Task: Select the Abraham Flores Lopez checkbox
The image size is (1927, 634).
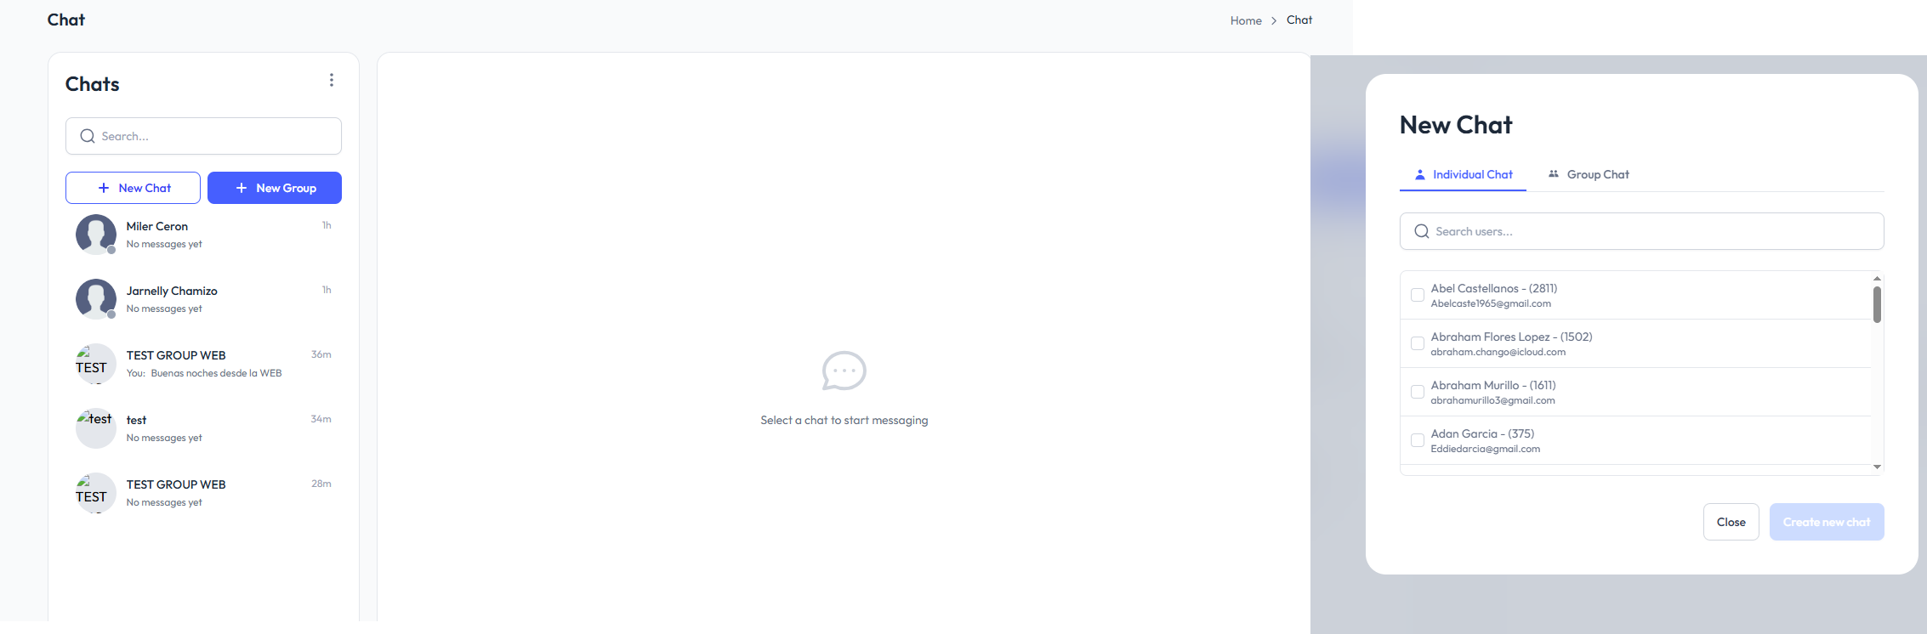Action: click(x=1418, y=343)
